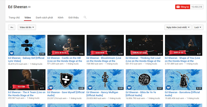Open Ed Sheeran - Galway Girl lyric video link
Image resolution: width=207 pixels, height=107 pixels.
[x=26, y=59]
